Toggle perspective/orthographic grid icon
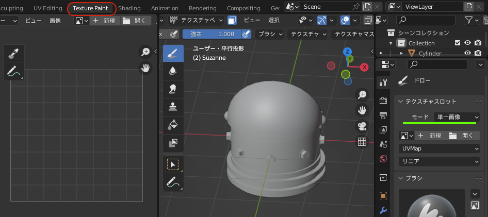This screenshot has width=488, height=217. [362, 142]
